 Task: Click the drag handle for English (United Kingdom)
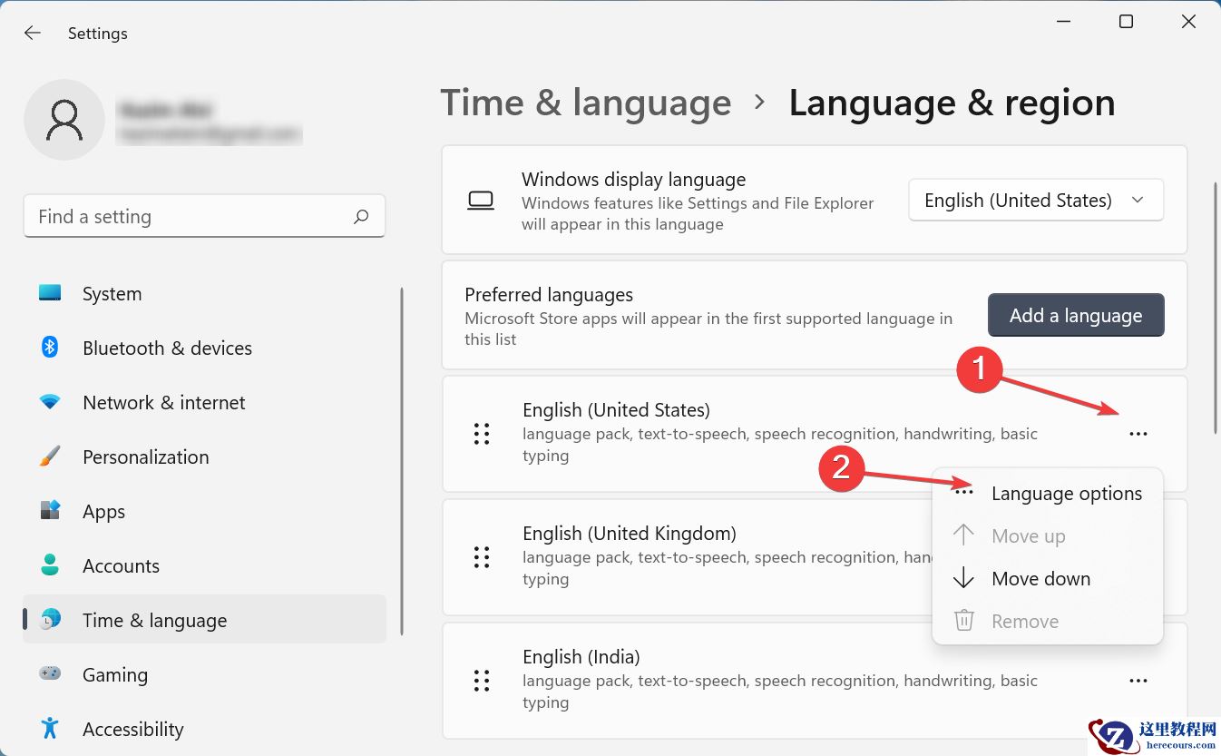(x=482, y=557)
